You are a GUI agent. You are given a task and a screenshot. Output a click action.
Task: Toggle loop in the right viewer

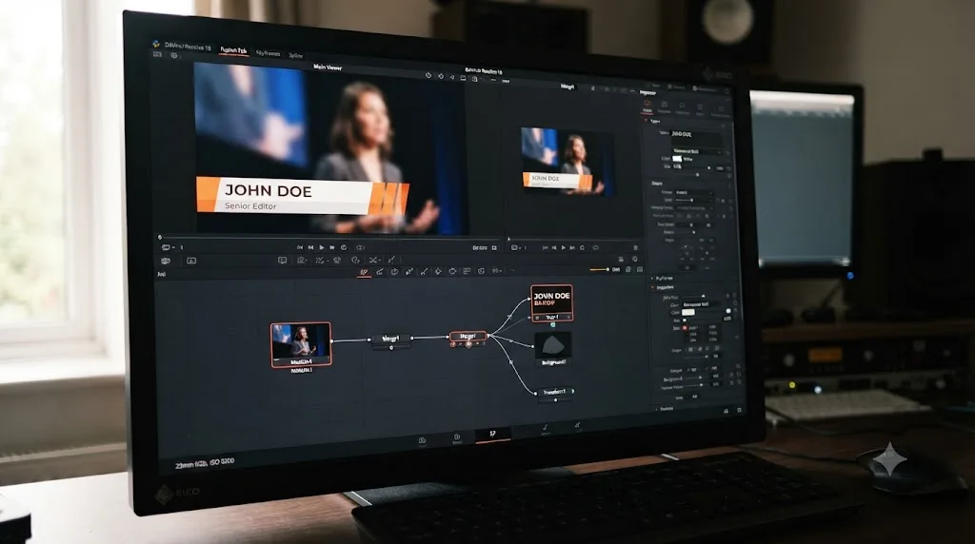[x=583, y=247]
